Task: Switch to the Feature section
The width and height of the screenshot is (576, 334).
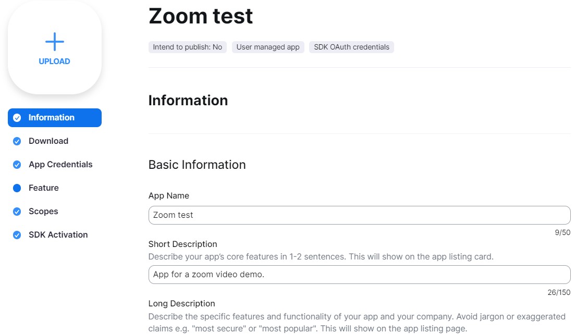Action: tap(44, 188)
